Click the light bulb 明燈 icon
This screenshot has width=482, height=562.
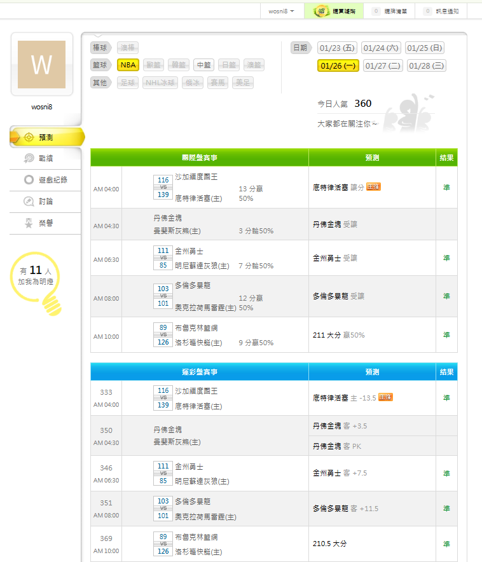(x=52, y=304)
